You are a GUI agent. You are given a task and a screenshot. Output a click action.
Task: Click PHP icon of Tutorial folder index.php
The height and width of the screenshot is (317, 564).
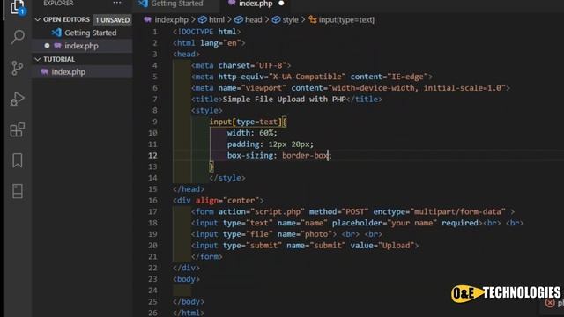click(x=45, y=72)
